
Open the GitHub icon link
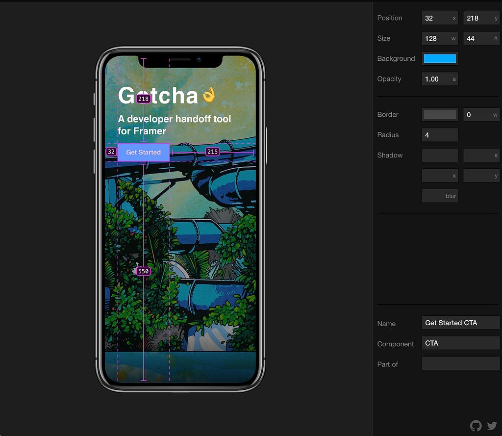pos(476,426)
